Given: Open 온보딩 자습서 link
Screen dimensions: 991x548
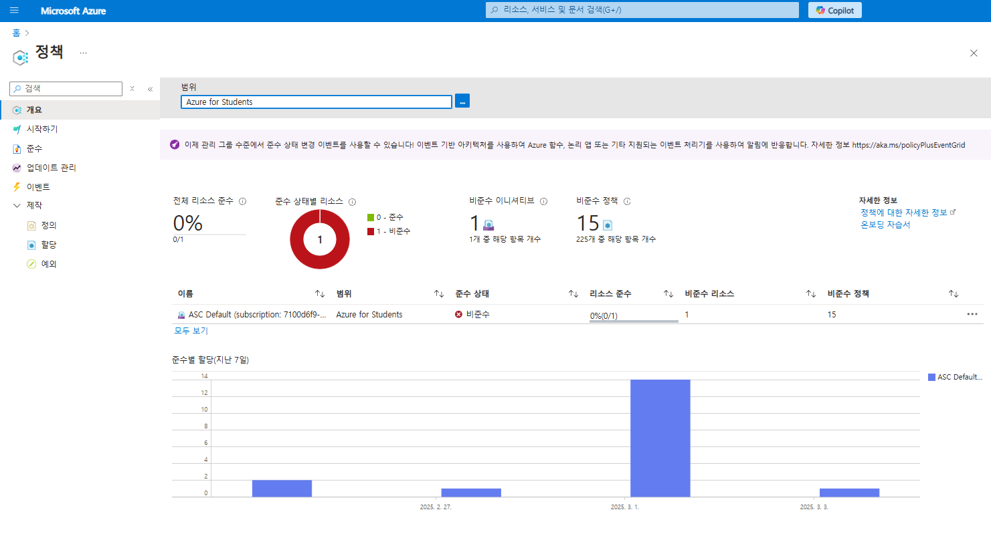Looking at the screenshot, I should (x=885, y=225).
